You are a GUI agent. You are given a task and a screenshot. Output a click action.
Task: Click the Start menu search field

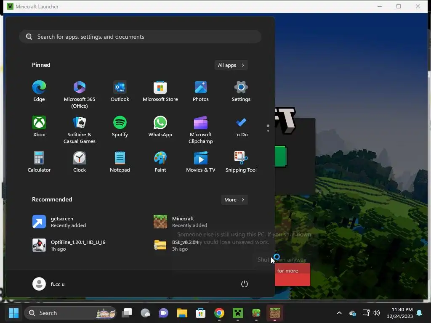pos(140,37)
